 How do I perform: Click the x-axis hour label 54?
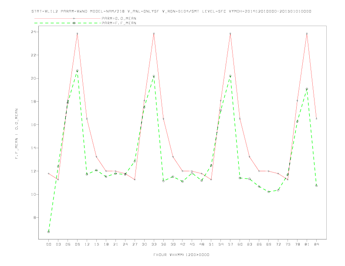(221, 244)
